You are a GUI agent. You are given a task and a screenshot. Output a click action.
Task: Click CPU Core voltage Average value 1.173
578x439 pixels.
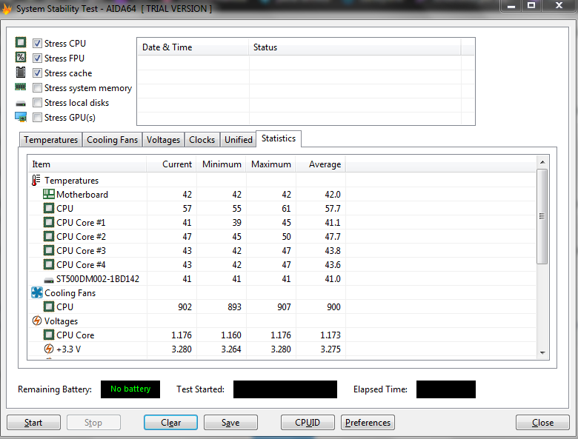[x=330, y=335]
